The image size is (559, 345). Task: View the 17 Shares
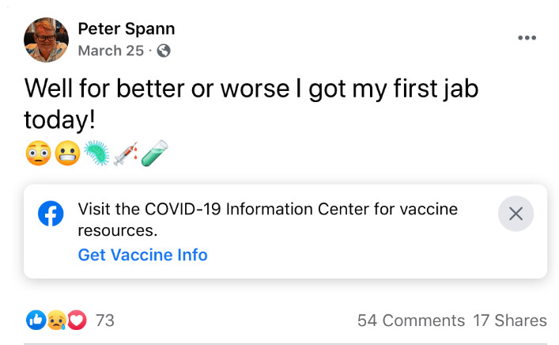[x=510, y=320]
